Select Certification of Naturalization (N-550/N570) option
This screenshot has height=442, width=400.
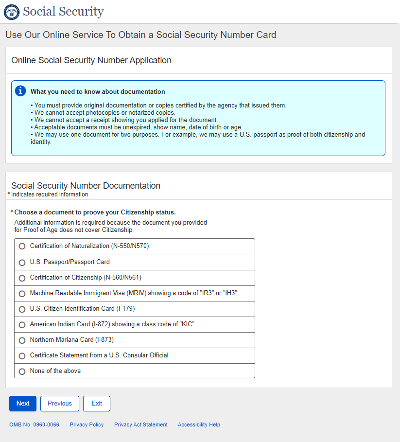coord(22,247)
